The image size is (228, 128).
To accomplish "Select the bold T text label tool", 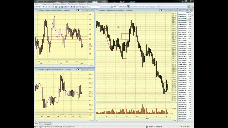I will pos(71,7).
